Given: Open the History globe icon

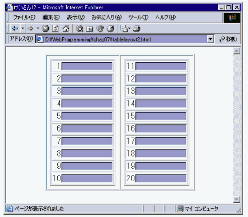Looking at the screenshot, I should (110, 28).
